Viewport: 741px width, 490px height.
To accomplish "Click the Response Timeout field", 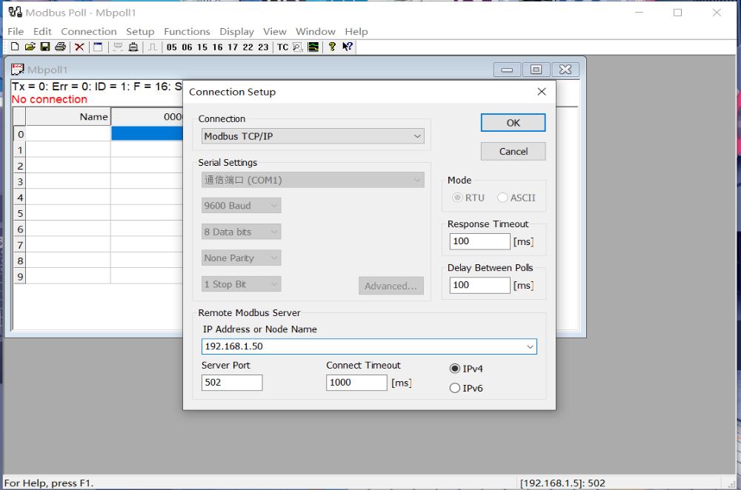I will pos(479,241).
